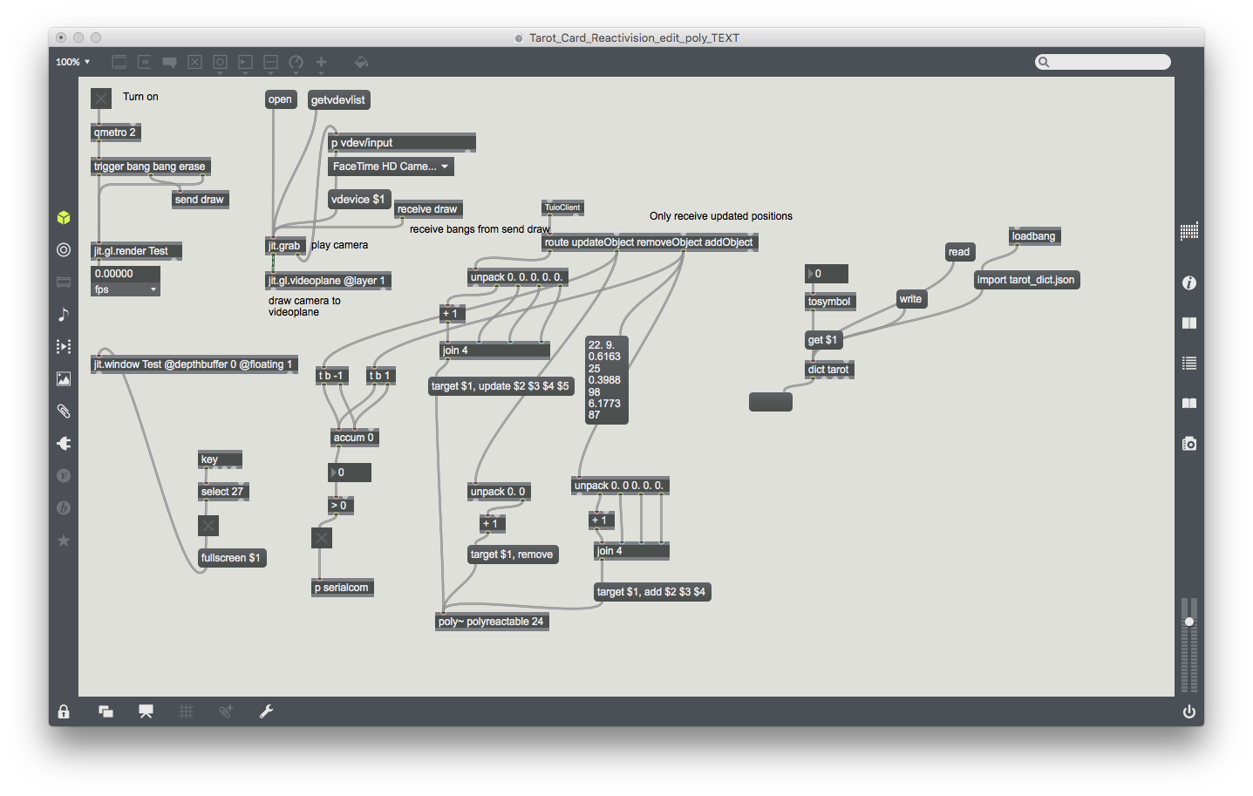Click the 'target $1, remove' message
The image size is (1253, 796).
pyautogui.click(x=512, y=554)
